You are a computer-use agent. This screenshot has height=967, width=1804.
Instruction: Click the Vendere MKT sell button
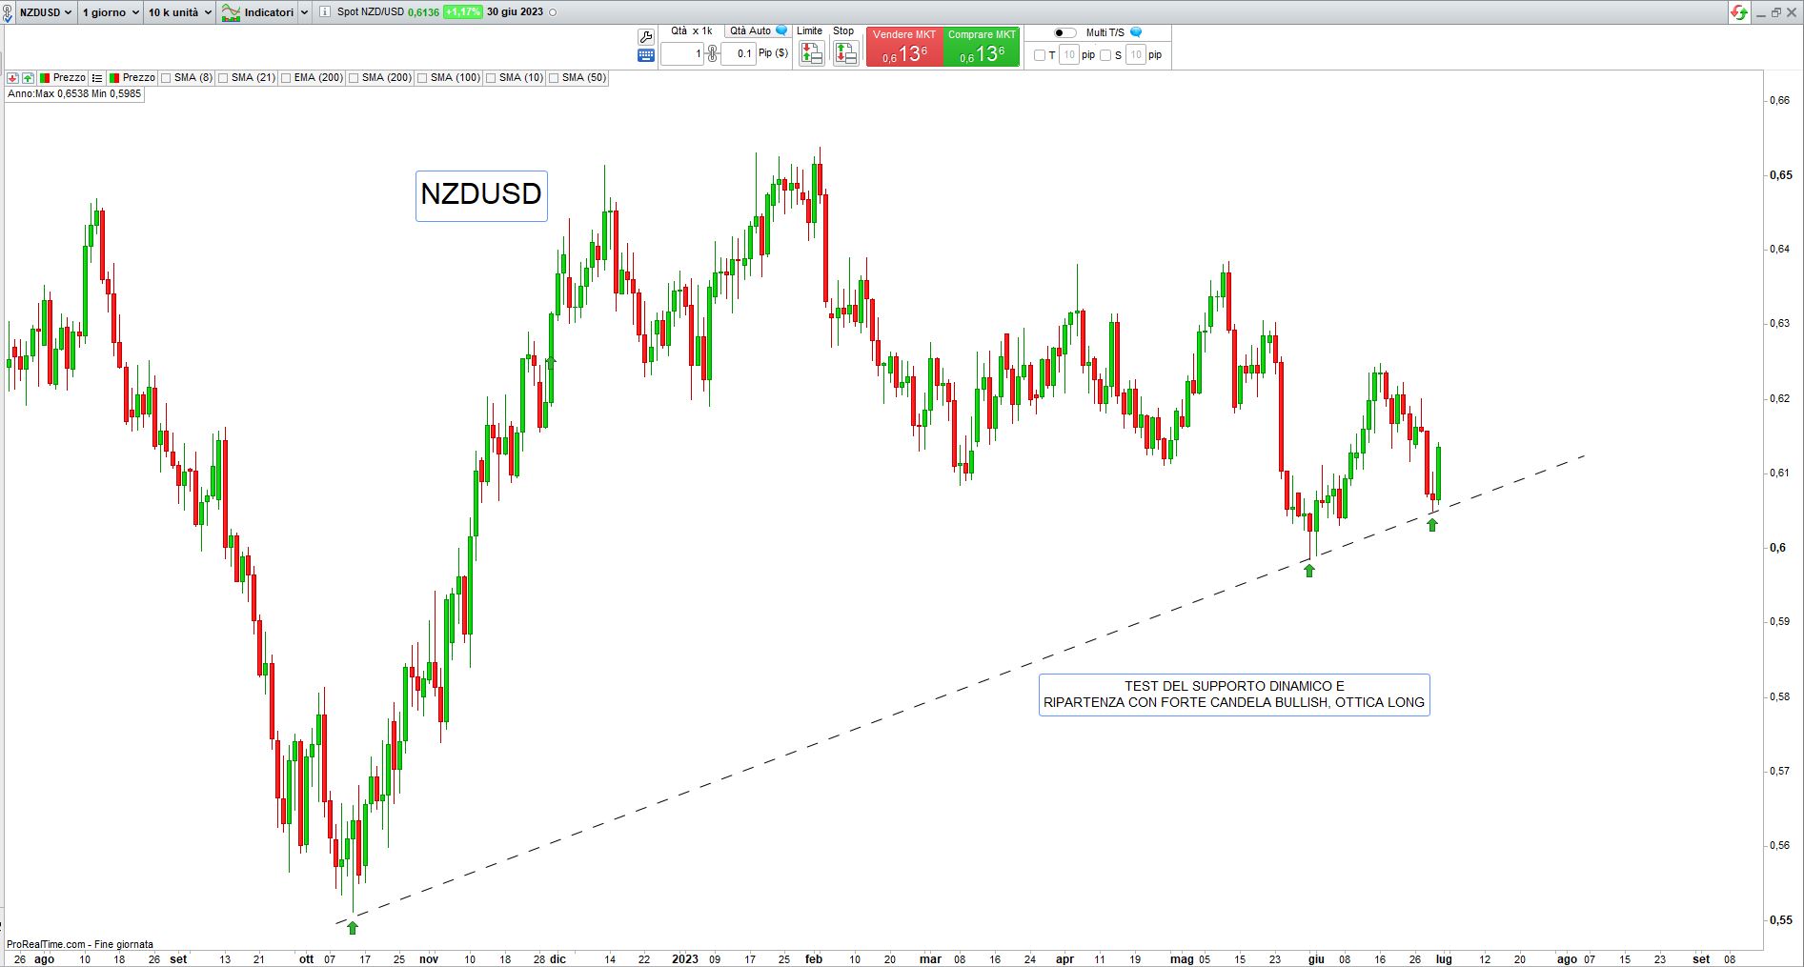[x=904, y=48]
